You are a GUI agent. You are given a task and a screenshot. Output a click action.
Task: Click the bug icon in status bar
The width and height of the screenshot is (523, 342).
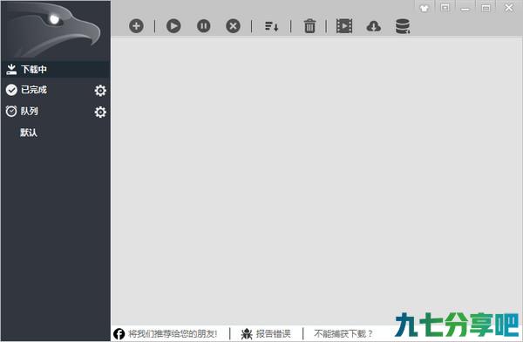(247, 333)
